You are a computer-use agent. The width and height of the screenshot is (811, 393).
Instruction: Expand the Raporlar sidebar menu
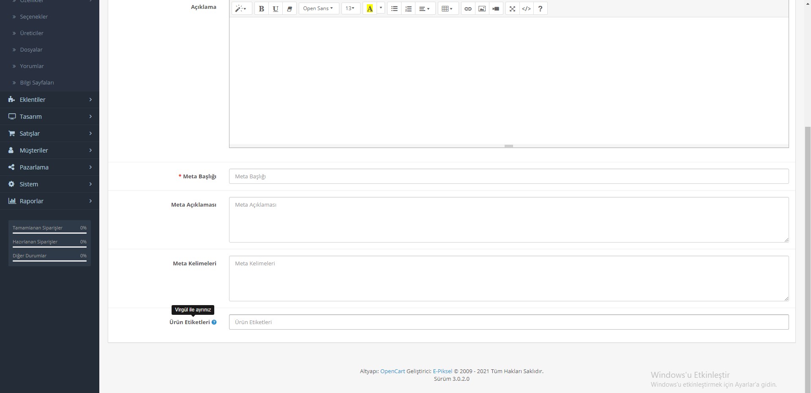pyautogui.click(x=49, y=201)
